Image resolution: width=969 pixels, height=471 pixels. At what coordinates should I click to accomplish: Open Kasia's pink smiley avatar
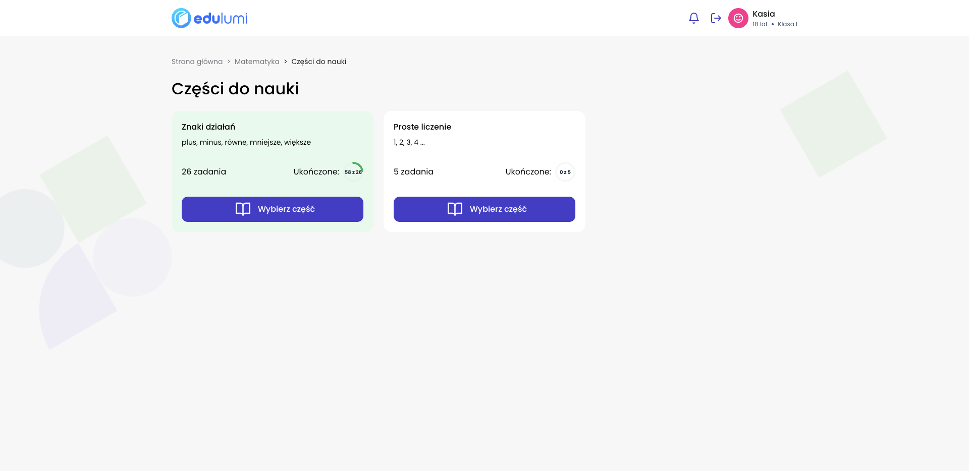coord(738,18)
